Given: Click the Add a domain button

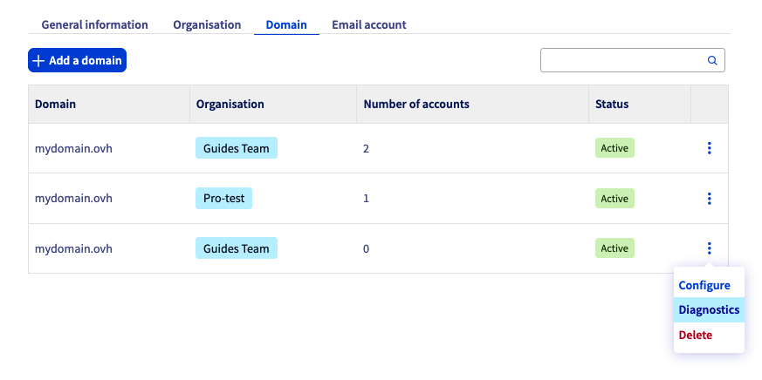Looking at the screenshot, I should tap(78, 60).
